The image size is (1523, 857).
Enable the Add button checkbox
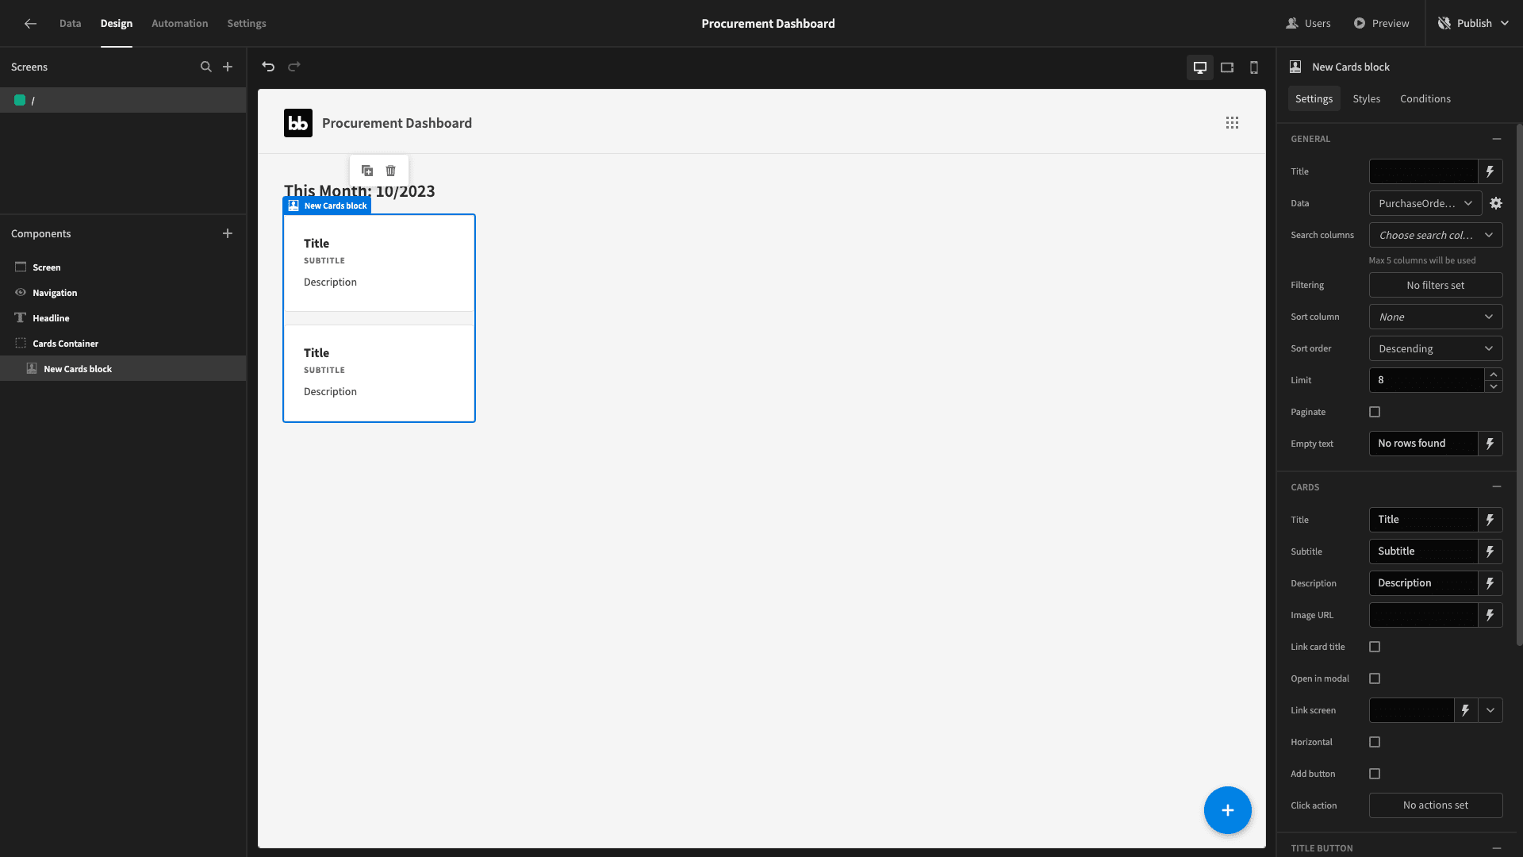[x=1375, y=774]
